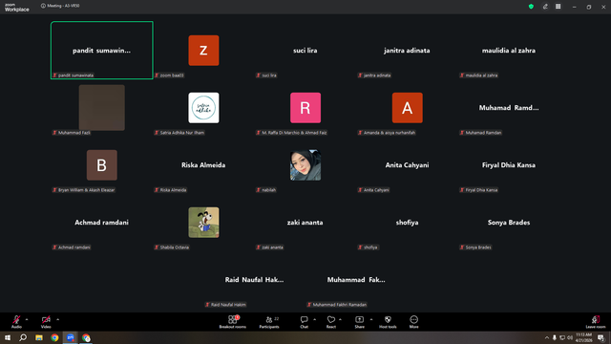The height and width of the screenshot is (344, 611).
Task: Select Muhammad Fazli's blurred avatar tile
Action: [102, 108]
